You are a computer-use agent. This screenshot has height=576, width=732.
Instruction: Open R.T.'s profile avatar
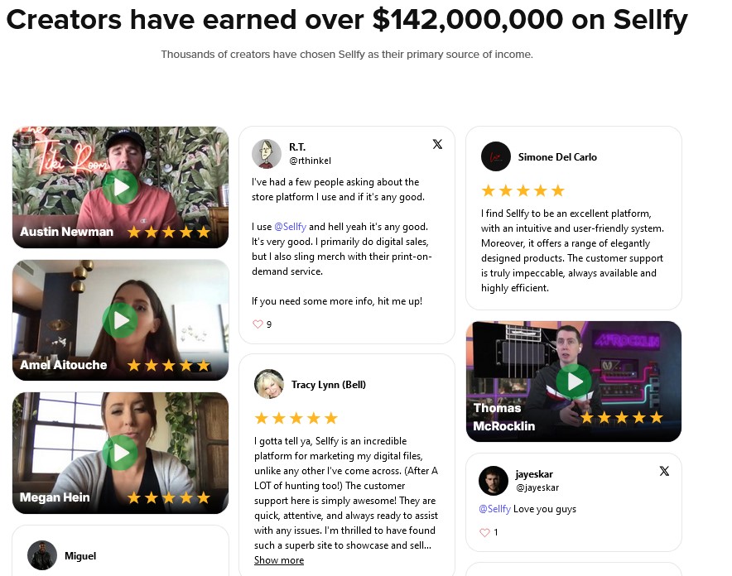click(x=267, y=153)
